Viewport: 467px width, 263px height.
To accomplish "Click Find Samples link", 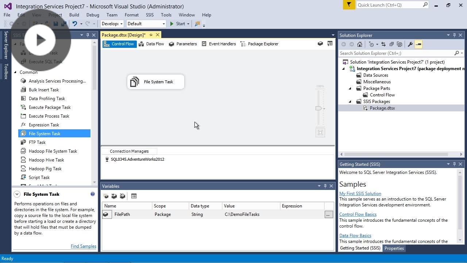I will click(84, 246).
